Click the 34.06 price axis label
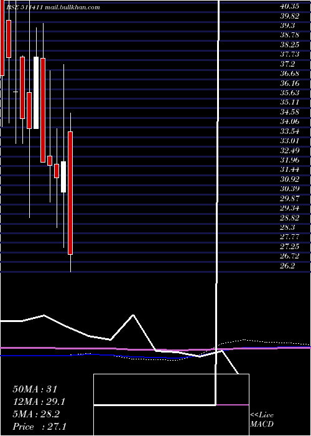Image resolution: width=311 pixels, height=436 pixels. coord(289,122)
